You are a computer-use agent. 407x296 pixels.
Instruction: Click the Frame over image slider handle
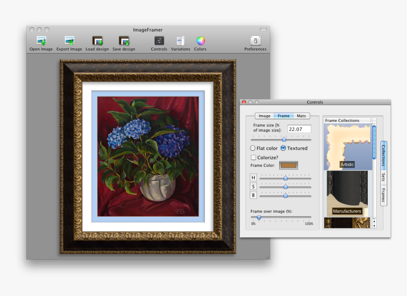pos(259,217)
